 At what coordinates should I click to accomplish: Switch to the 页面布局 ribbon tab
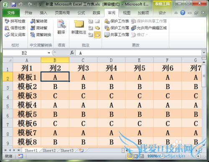62,13
